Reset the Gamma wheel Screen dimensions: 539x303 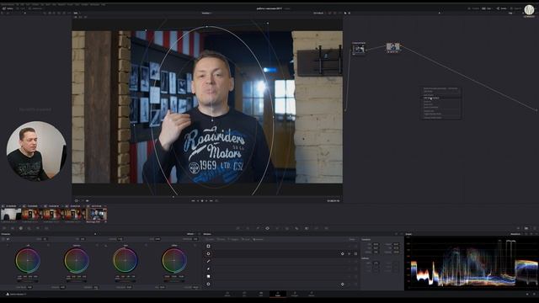[x=97, y=245]
